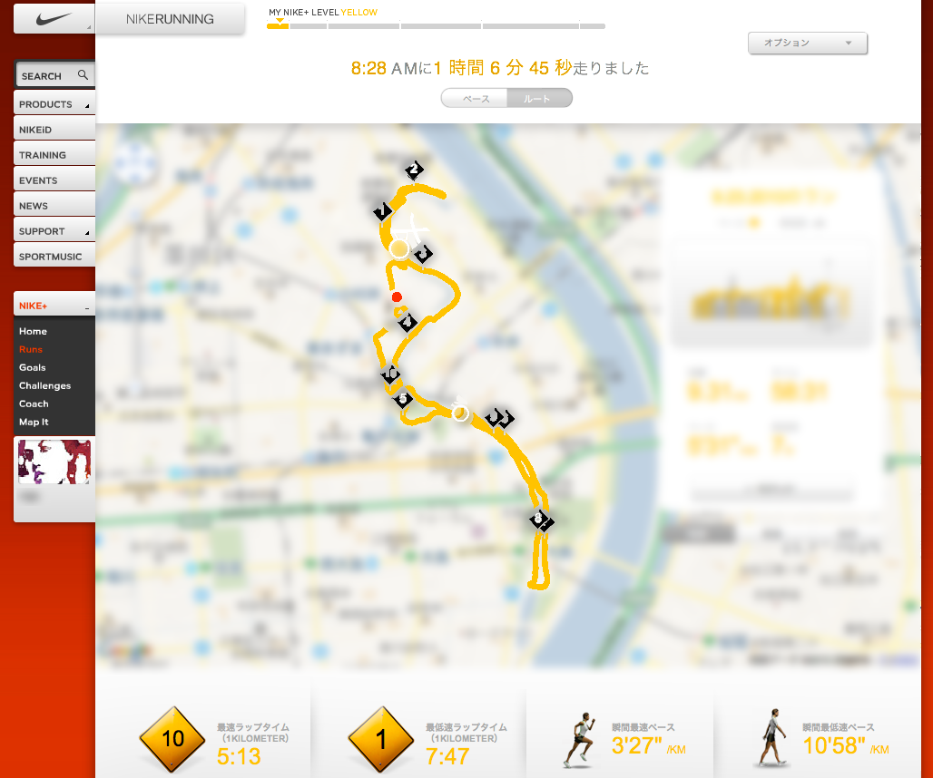
Task: Select kilometer marker 1 on the route
Action: click(x=382, y=211)
